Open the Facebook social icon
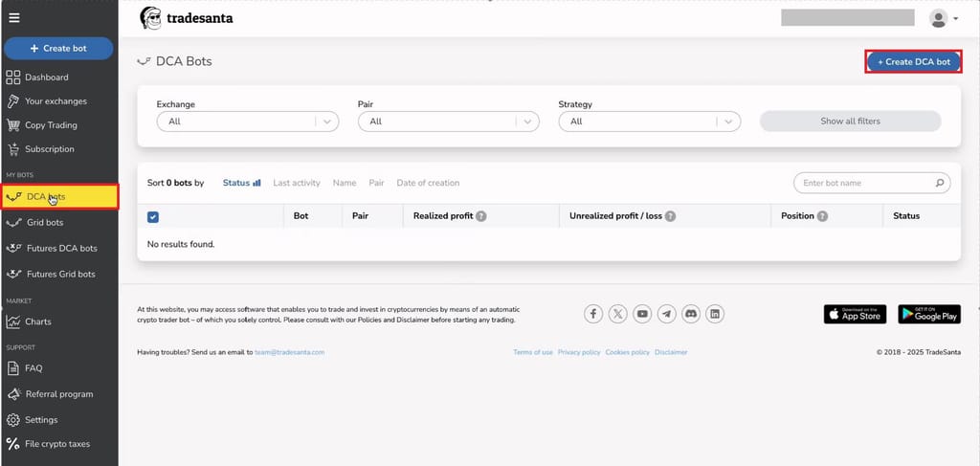The width and height of the screenshot is (980, 466). tap(593, 314)
